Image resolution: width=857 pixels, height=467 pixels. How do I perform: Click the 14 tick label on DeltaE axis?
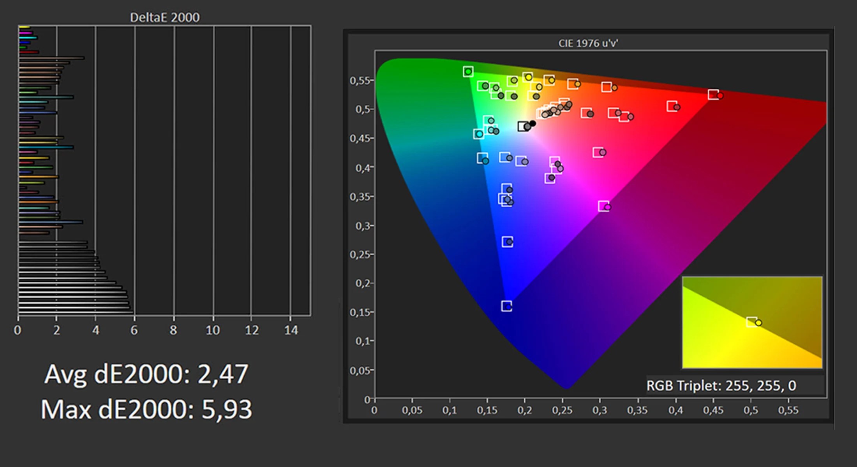[x=291, y=330]
